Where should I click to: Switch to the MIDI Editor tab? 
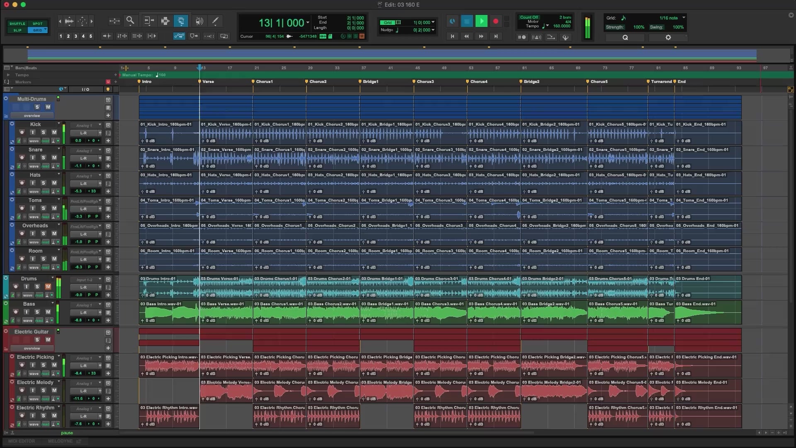tap(22, 441)
